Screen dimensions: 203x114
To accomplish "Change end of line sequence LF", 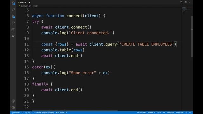I will point(164,113).
